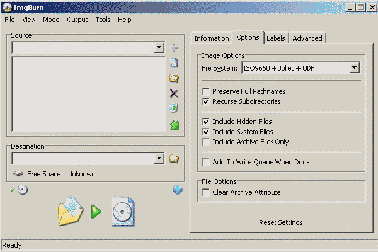Click the plus icon beside the Source field
This screenshot has width=378, height=252.
[x=175, y=48]
